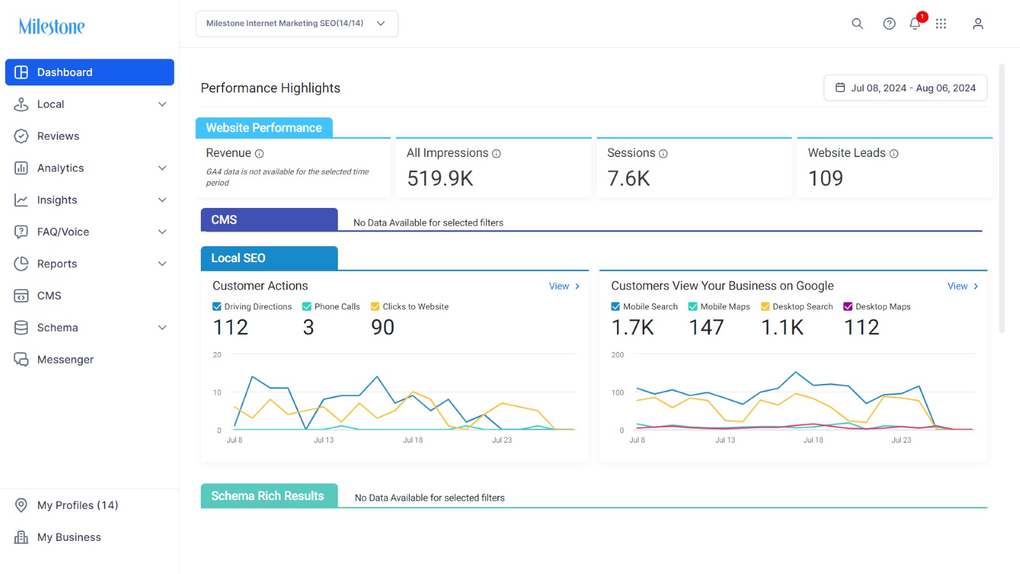1020x574 pixels.
Task: Open the user profile icon
Action: click(978, 24)
